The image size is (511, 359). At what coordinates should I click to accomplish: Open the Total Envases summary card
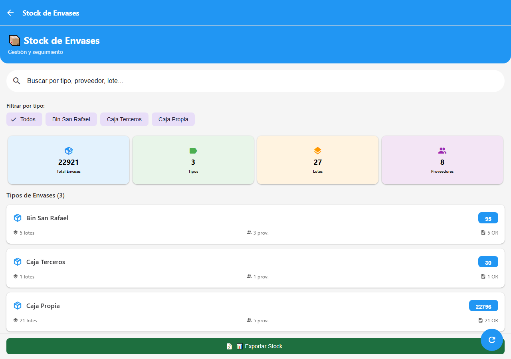pyautogui.click(x=69, y=160)
